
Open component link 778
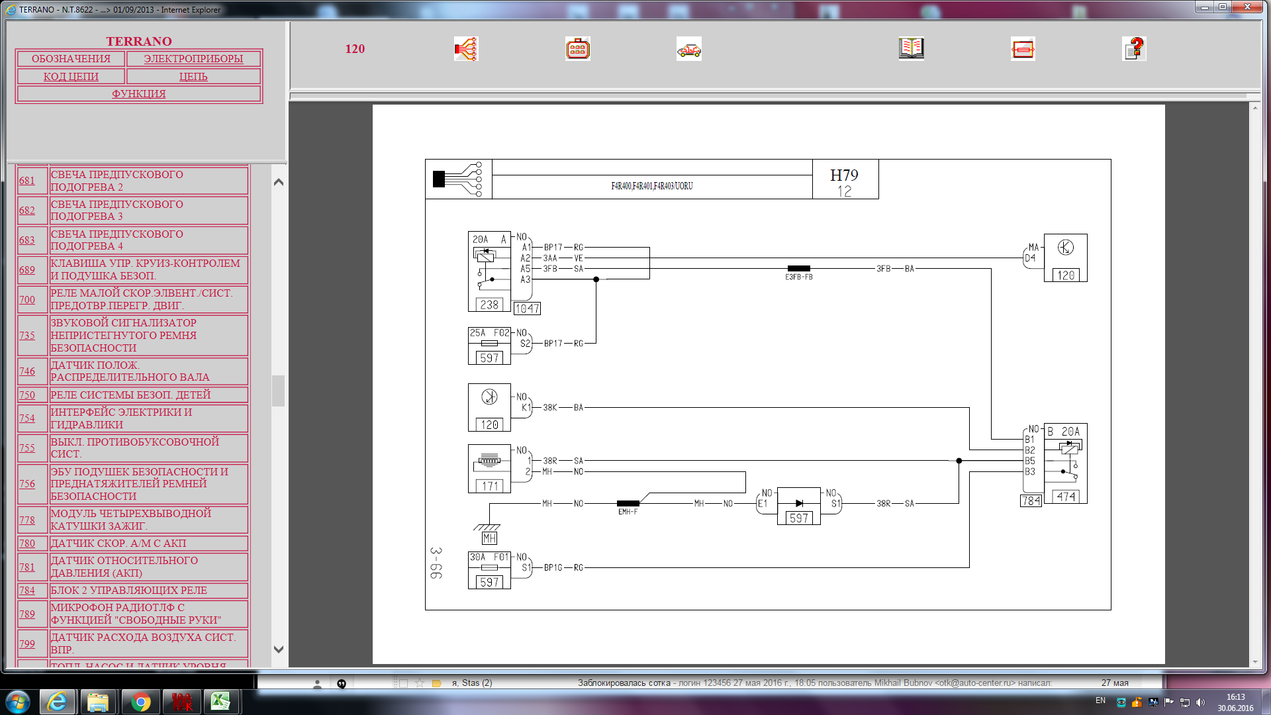click(27, 520)
